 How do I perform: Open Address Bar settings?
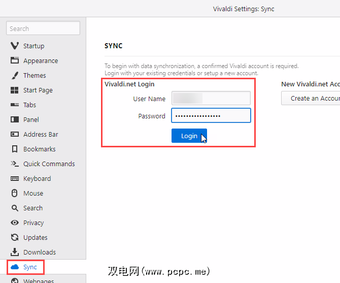click(41, 135)
